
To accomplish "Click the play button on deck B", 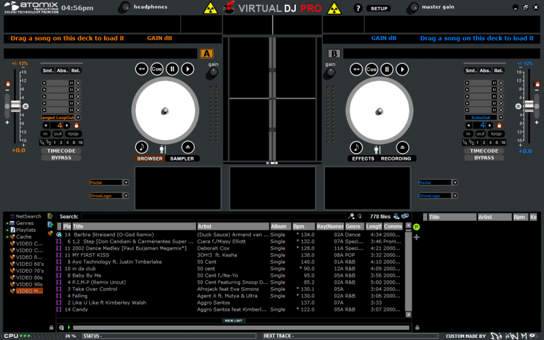I will (402, 69).
